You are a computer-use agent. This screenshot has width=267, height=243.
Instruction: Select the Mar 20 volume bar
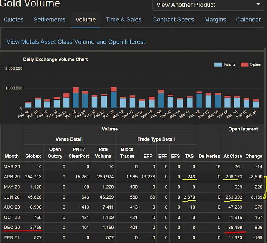(x=256, y=104)
